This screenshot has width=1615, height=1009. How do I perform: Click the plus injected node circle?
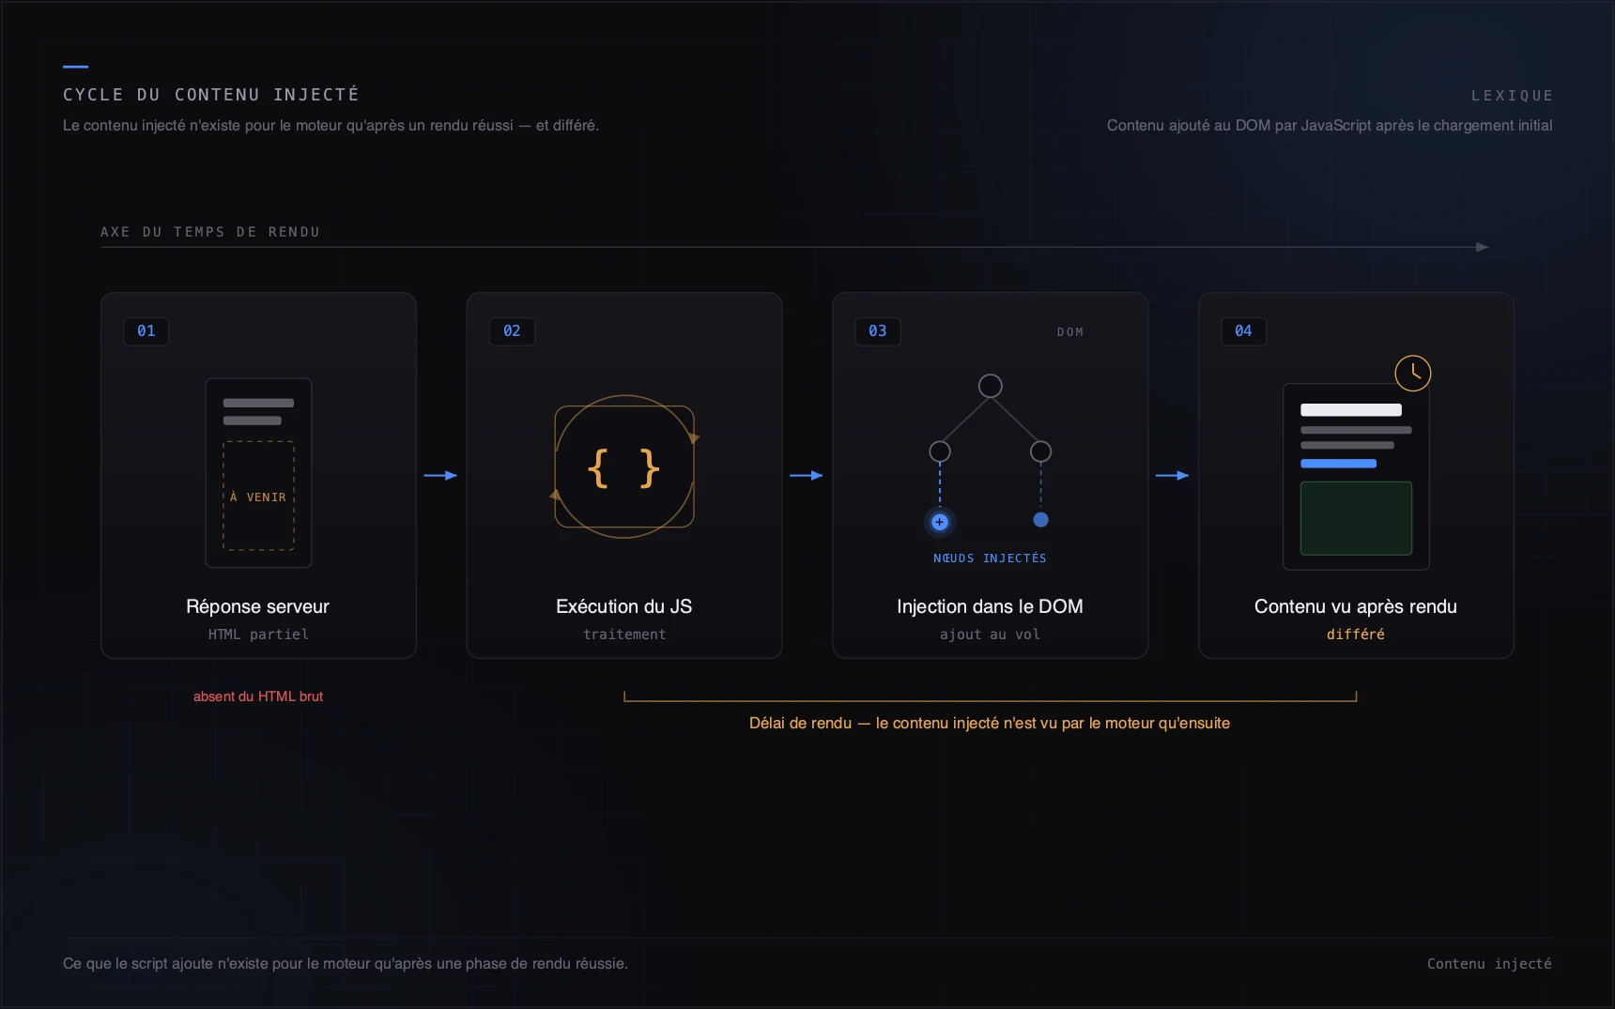[x=939, y=522]
